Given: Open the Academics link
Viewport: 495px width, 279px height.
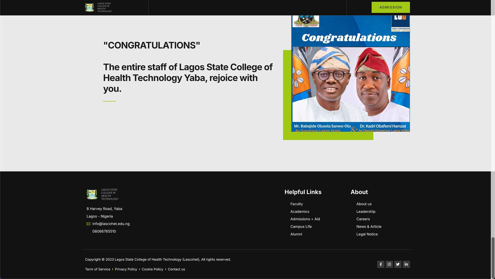Looking at the screenshot, I should click(x=300, y=211).
